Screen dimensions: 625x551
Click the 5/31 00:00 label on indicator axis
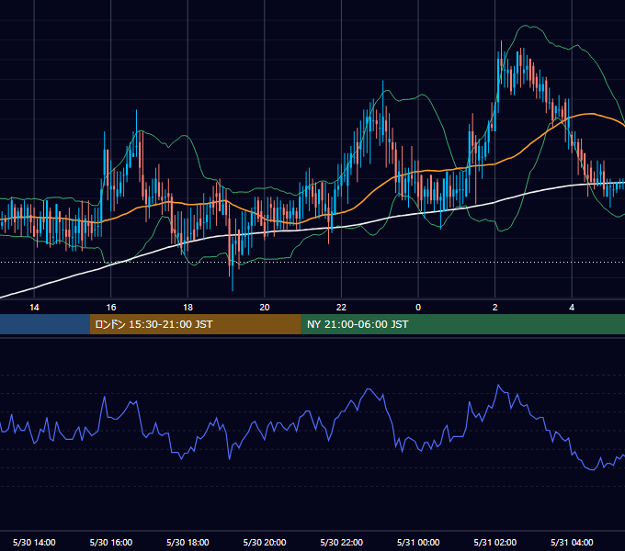coord(418,542)
